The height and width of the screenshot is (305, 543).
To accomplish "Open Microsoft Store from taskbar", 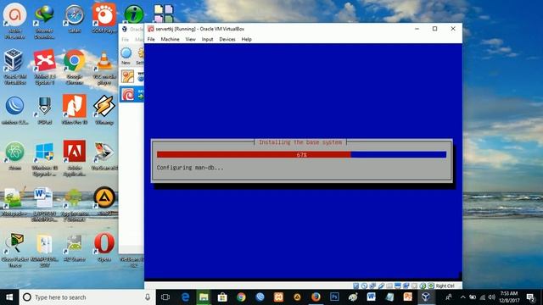I will pyautogui.click(x=222, y=297).
